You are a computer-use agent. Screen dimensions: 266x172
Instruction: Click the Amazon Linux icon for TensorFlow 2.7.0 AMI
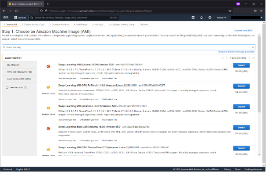[x=48, y=149]
